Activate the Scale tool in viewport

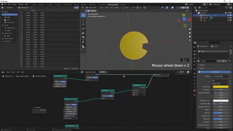pos(83,33)
